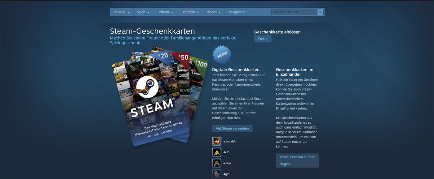Viewport: 434px width, 179px height.
Task: Open achandak's avatar icon
Action: (217, 141)
